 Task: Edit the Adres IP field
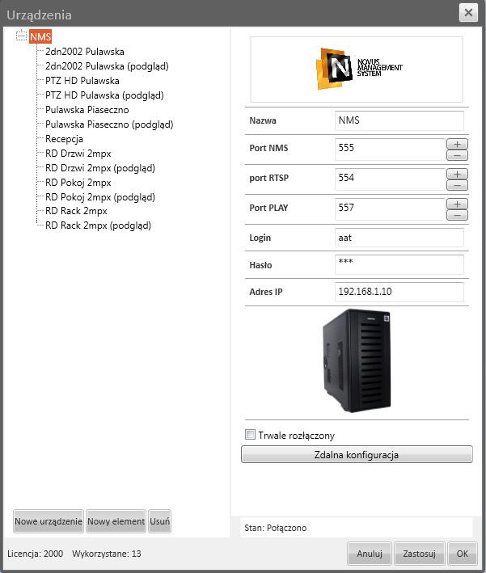399,292
